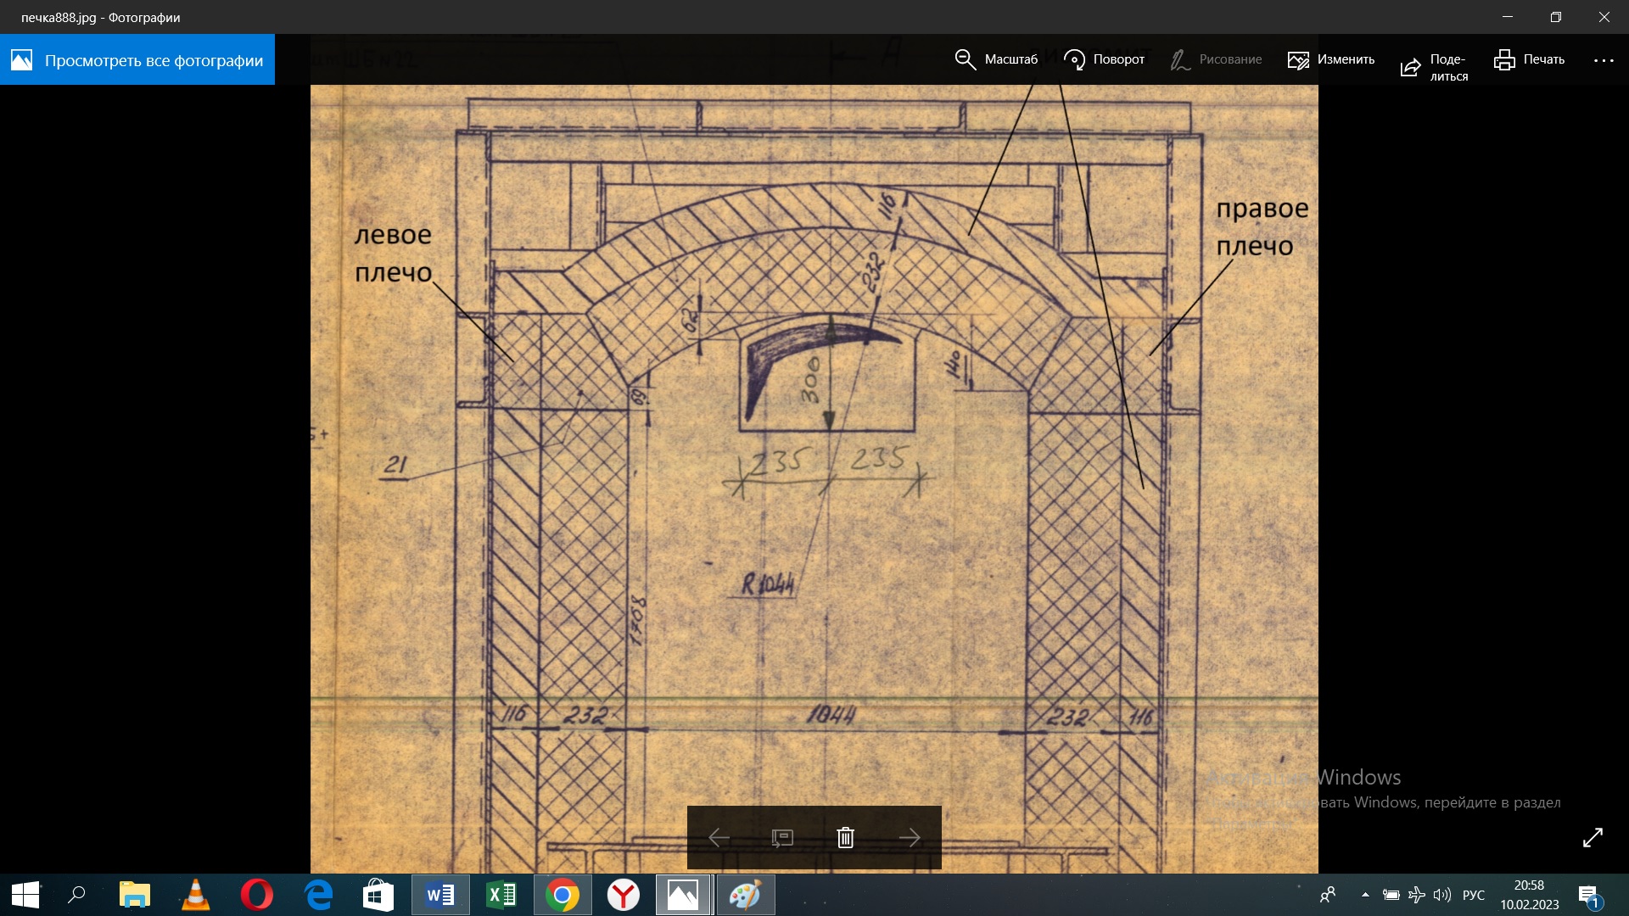The height and width of the screenshot is (916, 1629).
Task: Toggle fullscreen with diagonal arrows icon
Action: 1593,837
